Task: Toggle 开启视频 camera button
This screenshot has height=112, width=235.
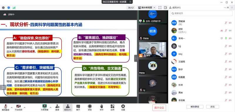Action: coord(19,107)
